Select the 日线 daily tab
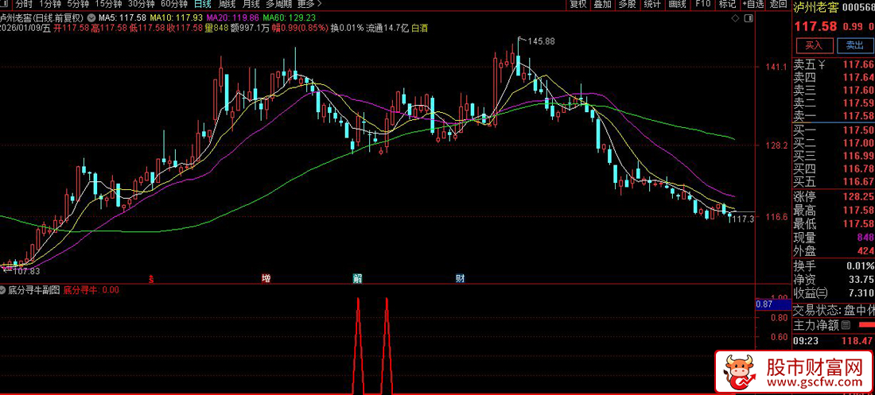Viewport: 875px width, 395px height. pos(203,4)
